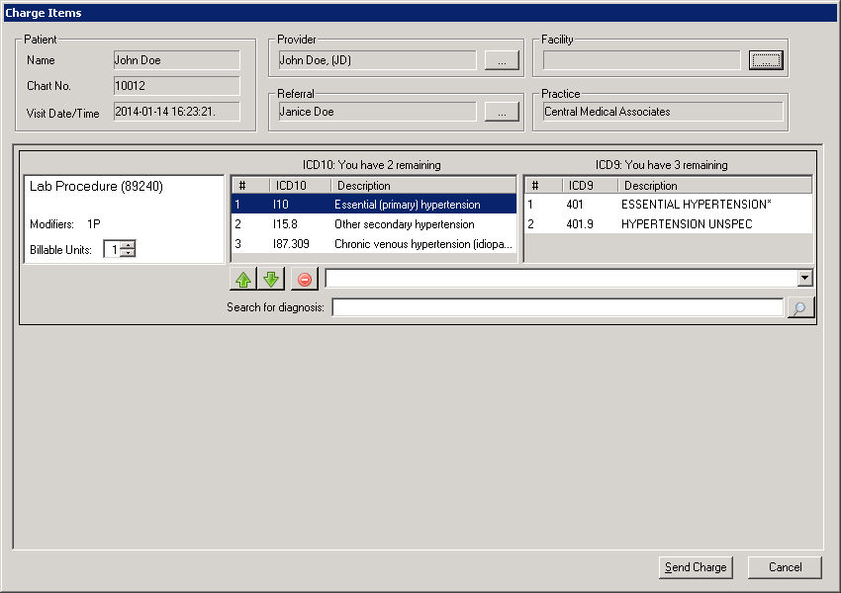Select ICD9 row 401.9 Hypertension Unspec
The width and height of the screenshot is (841, 593).
[668, 224]
